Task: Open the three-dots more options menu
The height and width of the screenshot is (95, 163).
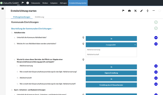Action: [154, 11]
